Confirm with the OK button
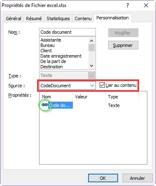The image size is (156, 186). [x=103, y=178]
